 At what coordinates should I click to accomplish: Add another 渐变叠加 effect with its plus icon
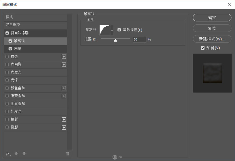64,96
